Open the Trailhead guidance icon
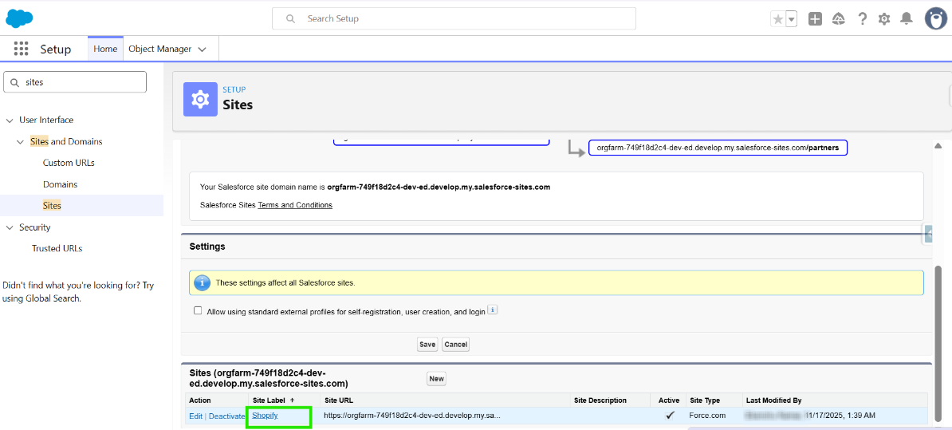 [838, 19]
